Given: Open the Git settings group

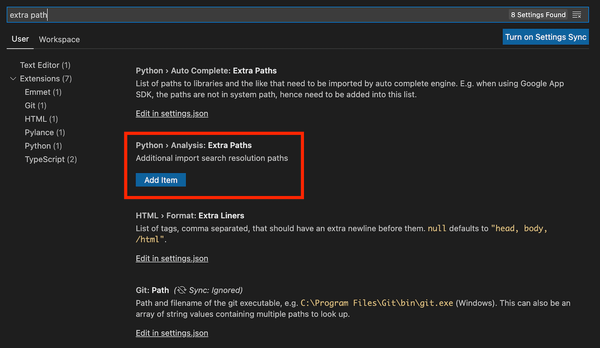Looking at the screenshot, I should [x=35, y=105].
